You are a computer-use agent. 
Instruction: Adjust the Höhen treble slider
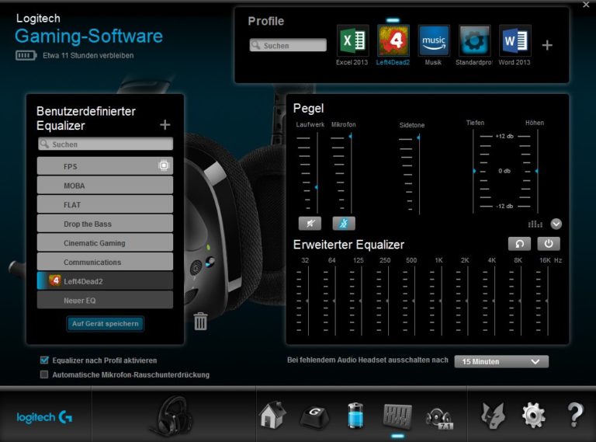pos(537,171)
